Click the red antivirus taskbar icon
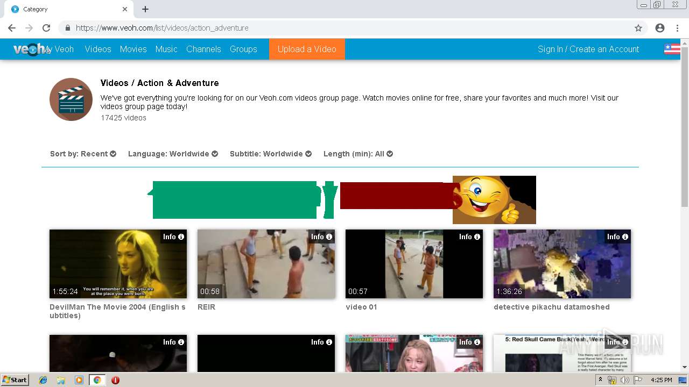 [x=115, y=380]
